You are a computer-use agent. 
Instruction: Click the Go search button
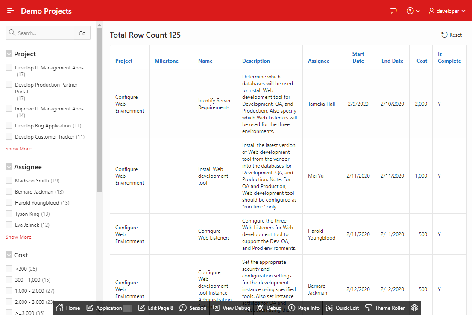point(82,33)
